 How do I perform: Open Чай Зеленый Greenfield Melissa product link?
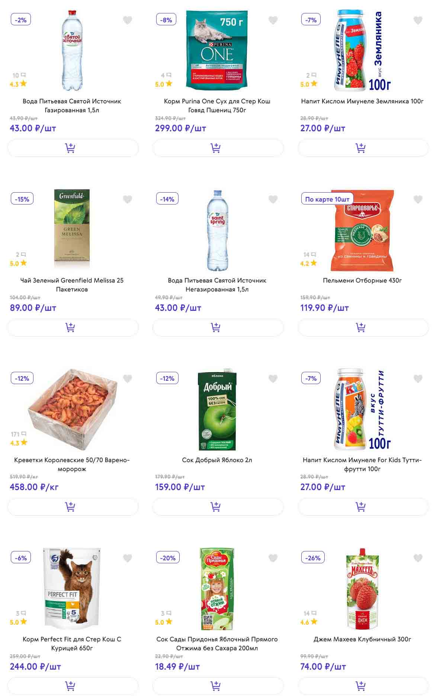pos(72,285)
